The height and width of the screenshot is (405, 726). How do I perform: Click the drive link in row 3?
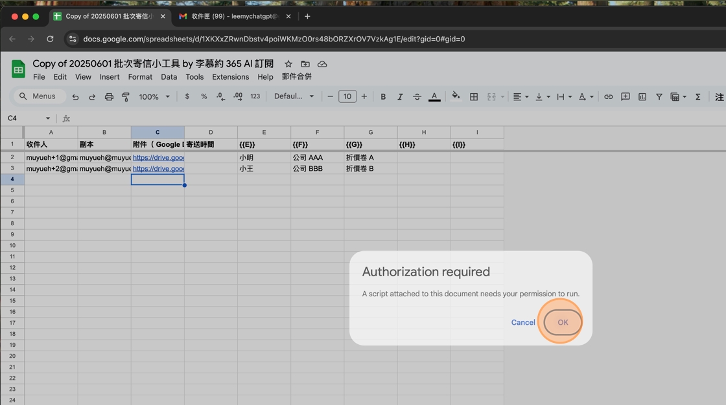tap(158, 169)
